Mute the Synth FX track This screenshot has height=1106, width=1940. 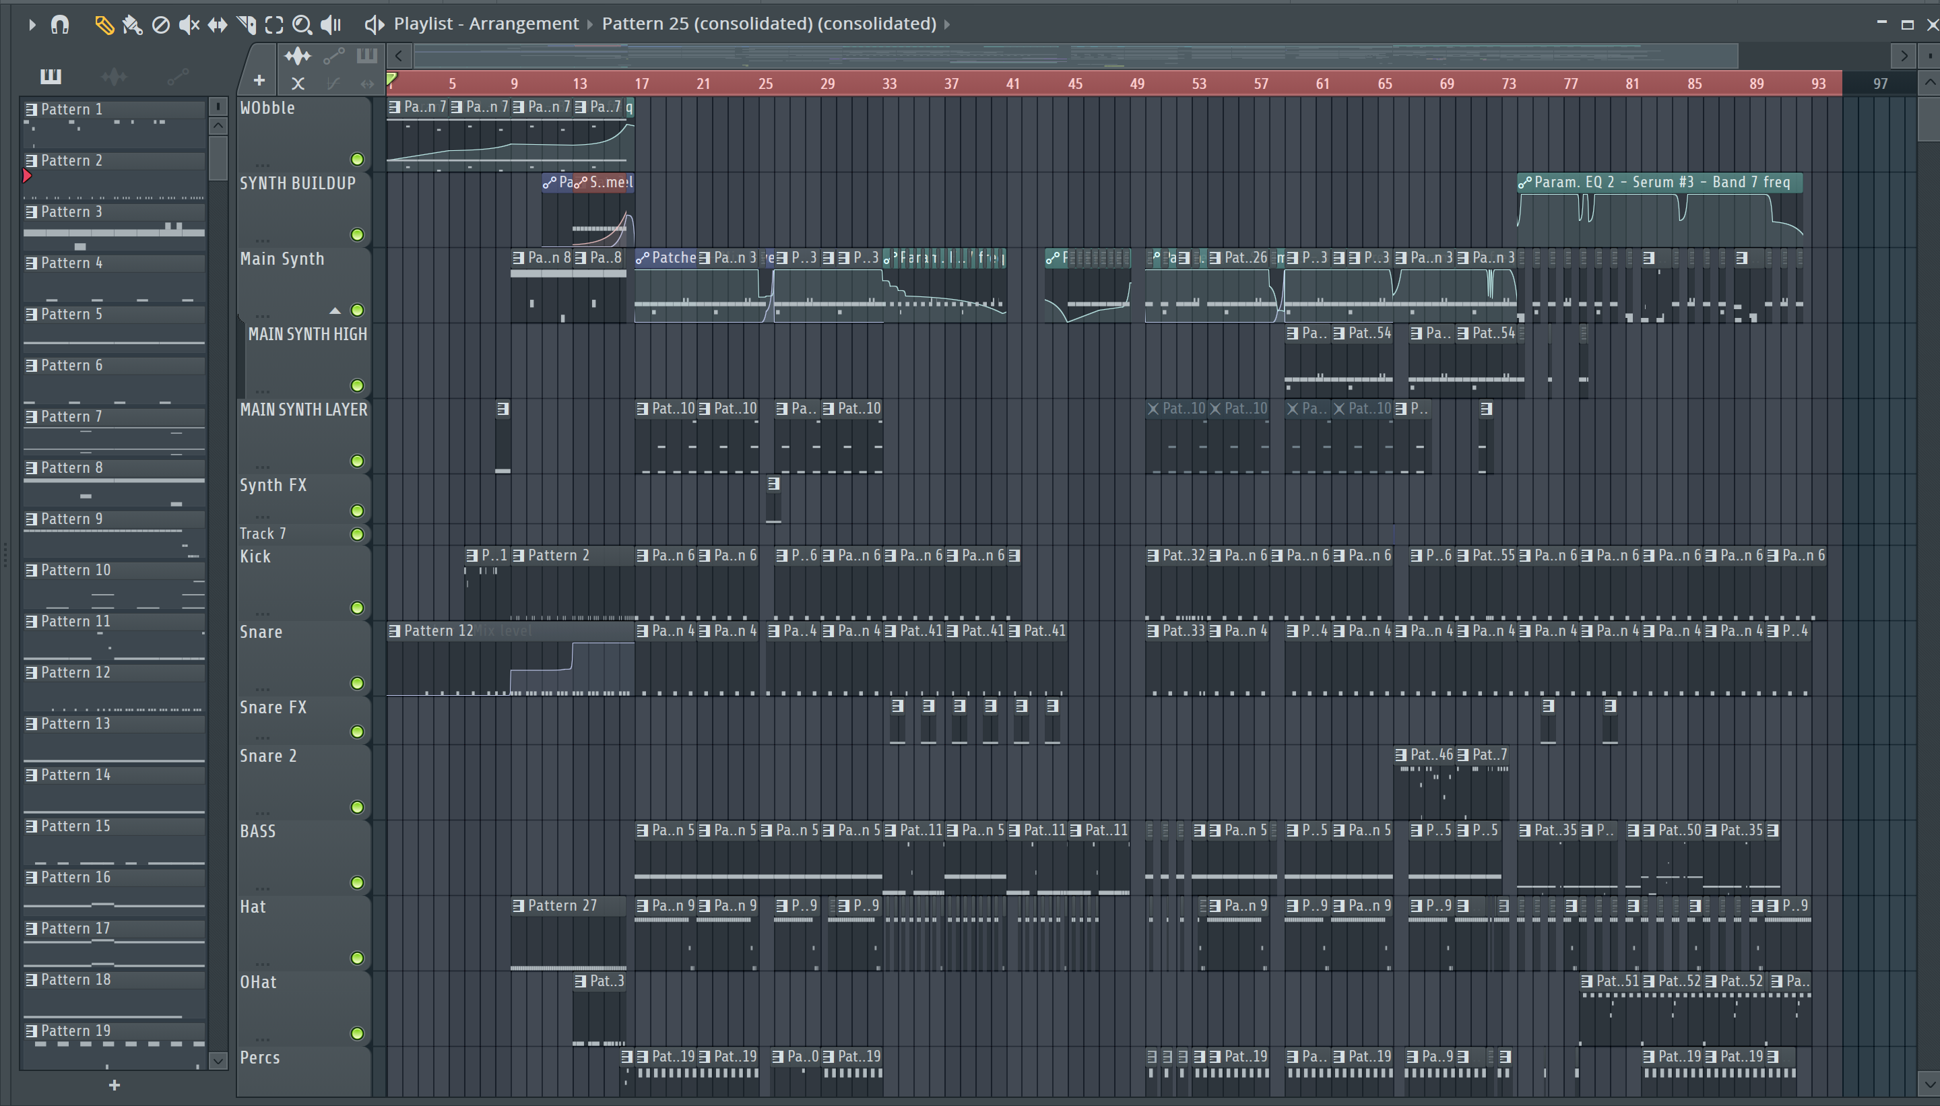tap(357, 511)
